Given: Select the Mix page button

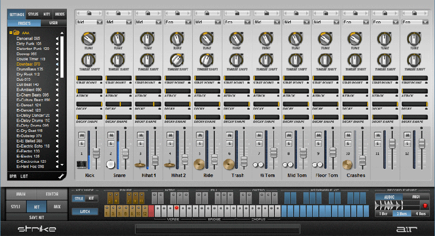Looking at the screenshot, I should pos(57,207).
